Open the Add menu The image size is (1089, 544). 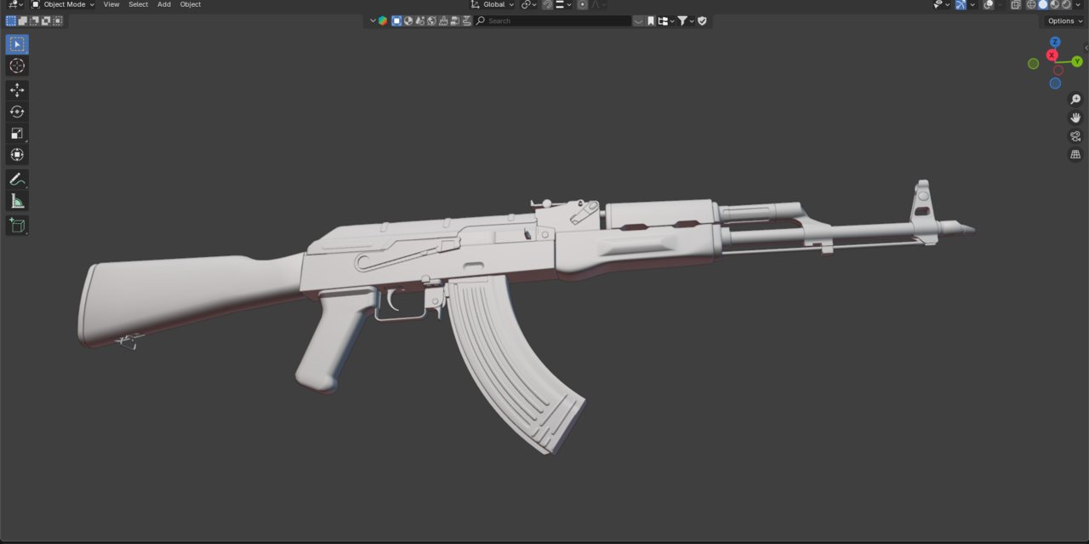(x=163, y=4)
